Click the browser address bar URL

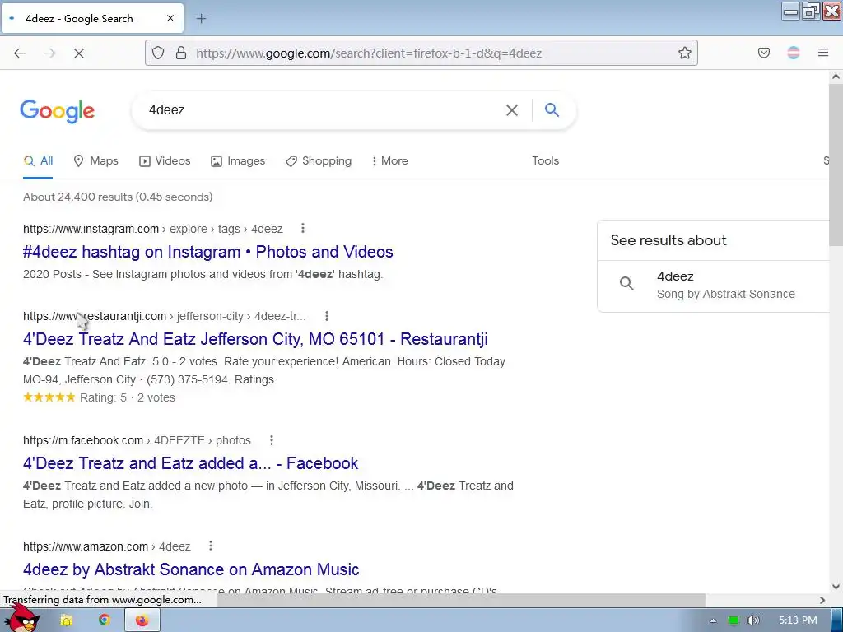click(369, 53)
